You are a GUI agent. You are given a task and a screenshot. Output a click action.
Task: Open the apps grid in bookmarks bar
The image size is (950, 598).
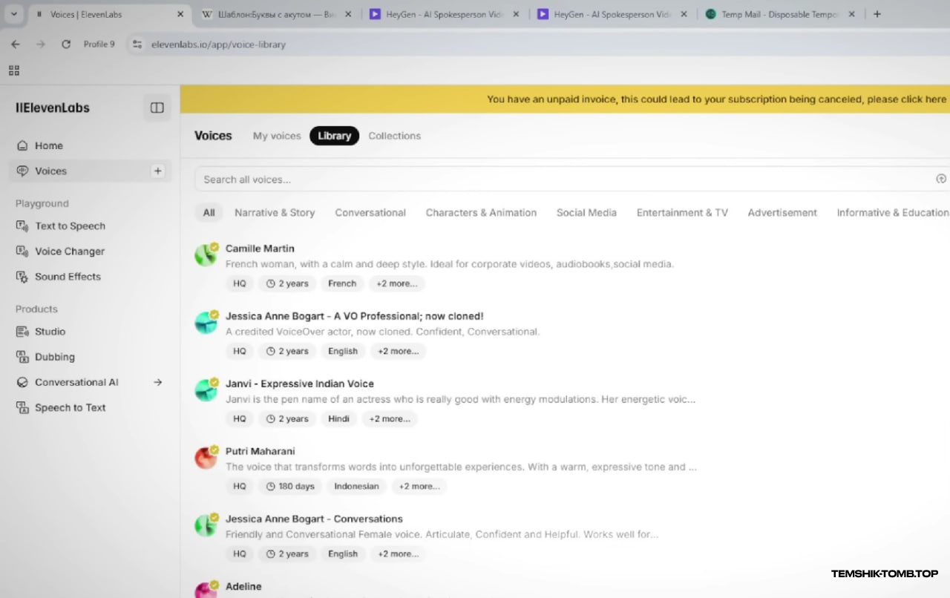tap(13, 70)
